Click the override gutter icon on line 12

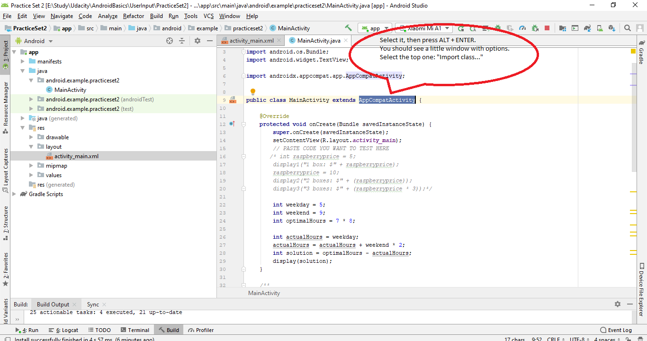click(232, 124)
